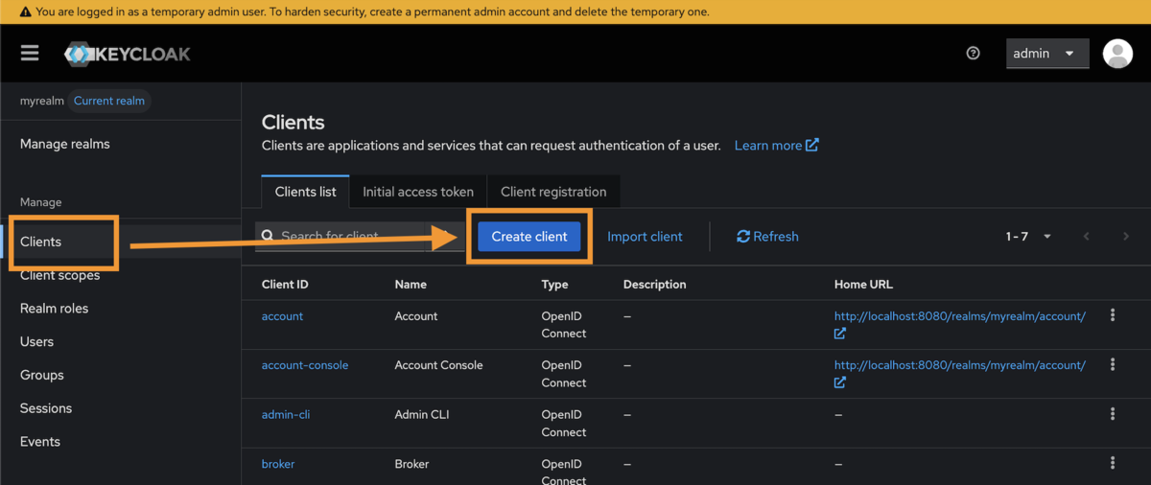1151x485 pixels.
Task: Click the Search for client field
Action: click(355, 237)
